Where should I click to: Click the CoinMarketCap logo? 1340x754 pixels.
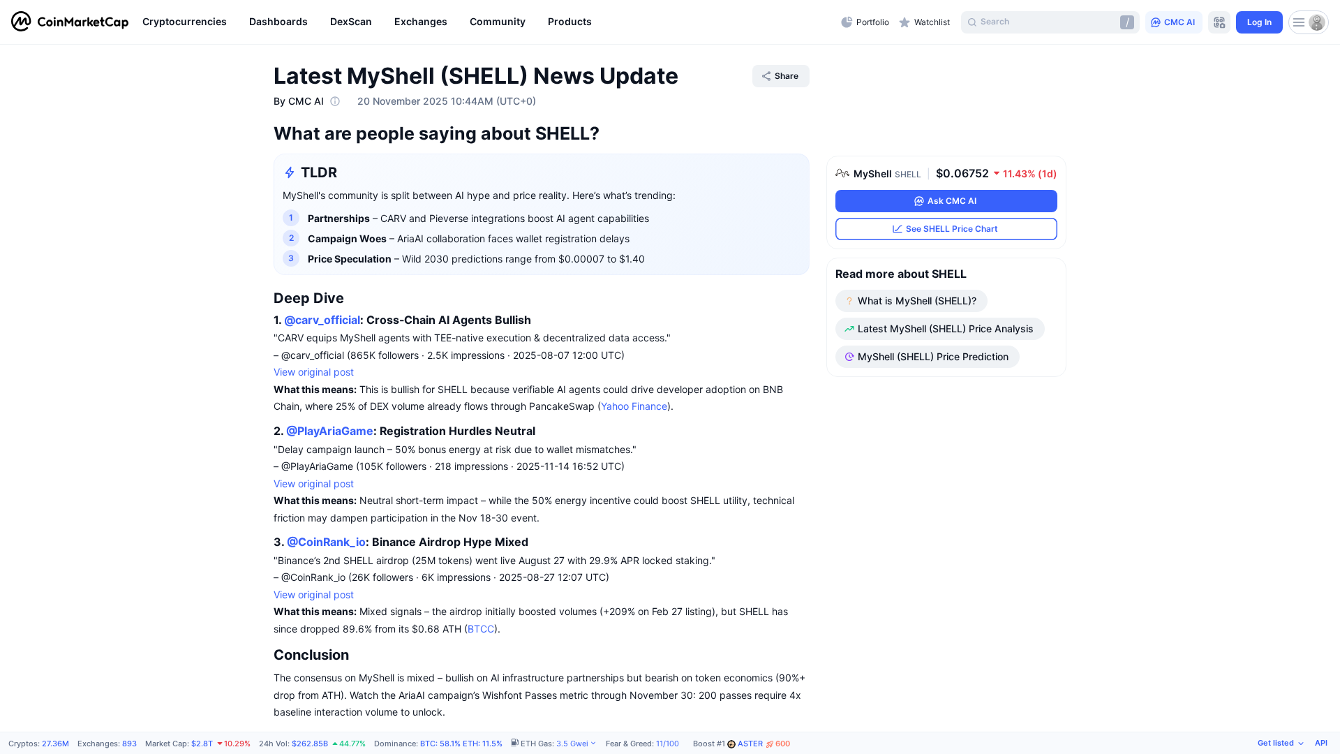70,22
